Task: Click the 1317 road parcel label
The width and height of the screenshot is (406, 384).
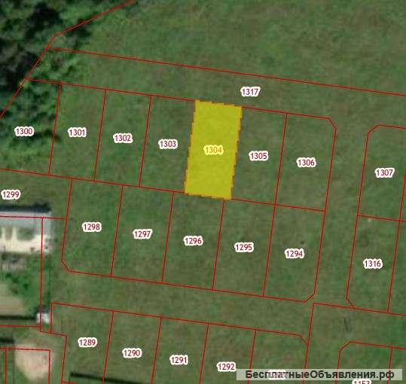Action: tap(250, 92)
